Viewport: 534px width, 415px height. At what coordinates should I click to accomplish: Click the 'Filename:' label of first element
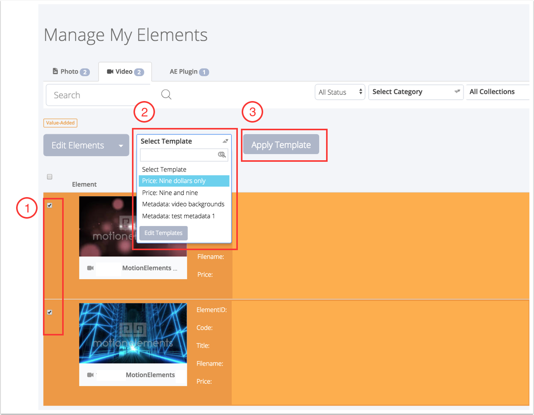211,257
